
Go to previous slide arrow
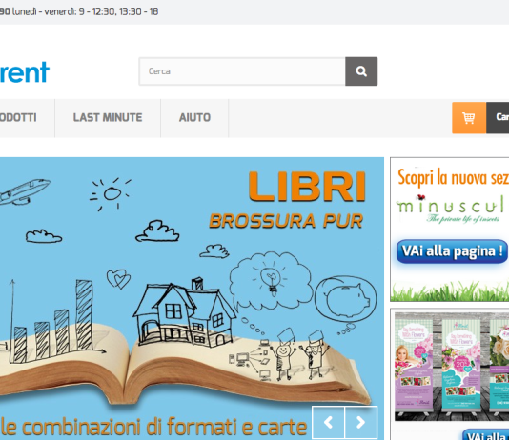tap(328, 422)
